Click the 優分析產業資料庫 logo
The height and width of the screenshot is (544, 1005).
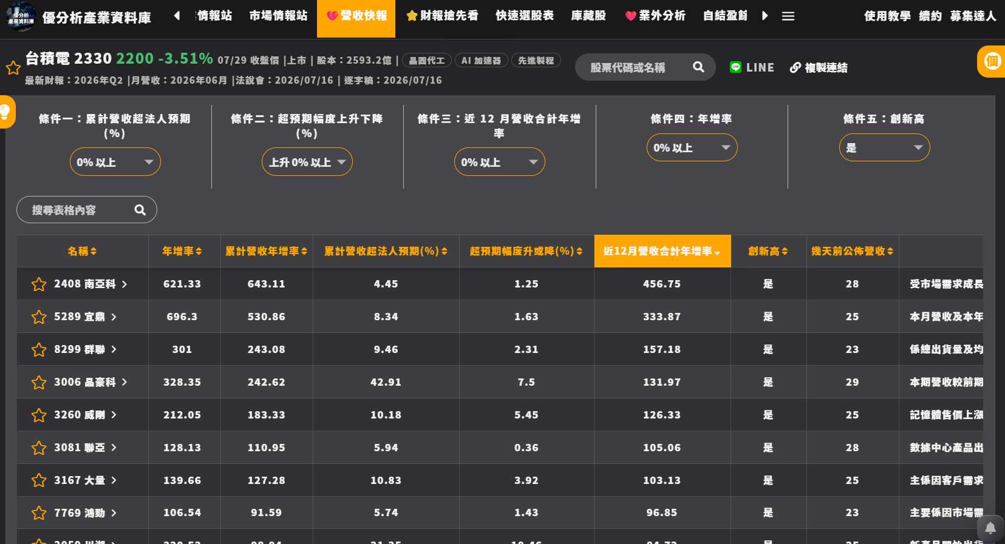click(79, 17)
